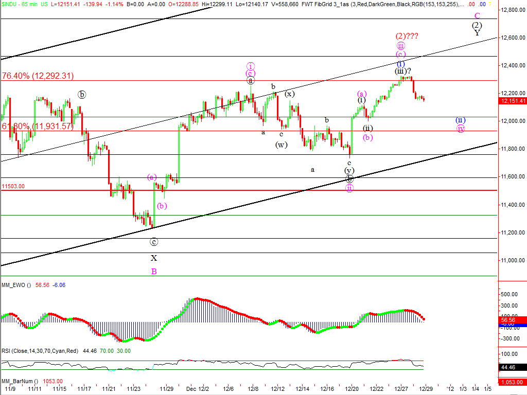Open the RSI (Close,14,30,70,Cyan,Red) indicator label
This screenshot has width=527, height=395.
tap(39, 351)
